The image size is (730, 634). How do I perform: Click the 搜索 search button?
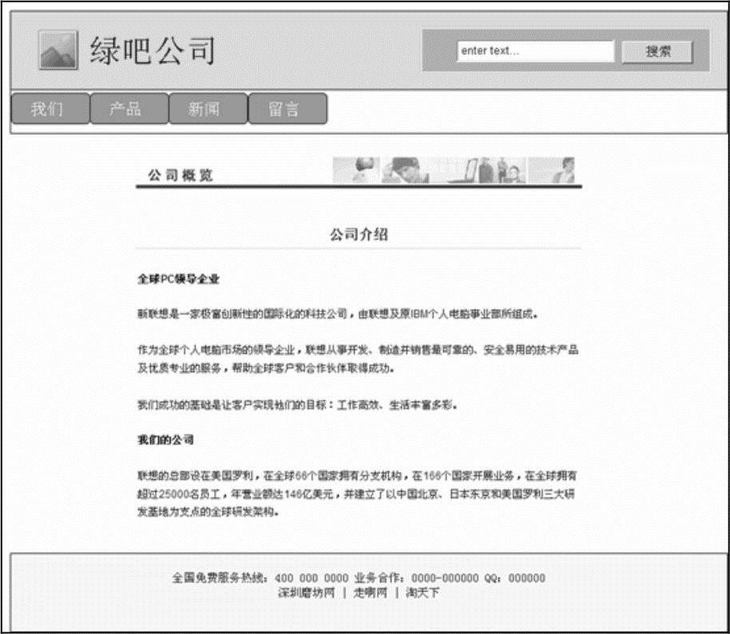pyautogui.click(x=657, y=51)
